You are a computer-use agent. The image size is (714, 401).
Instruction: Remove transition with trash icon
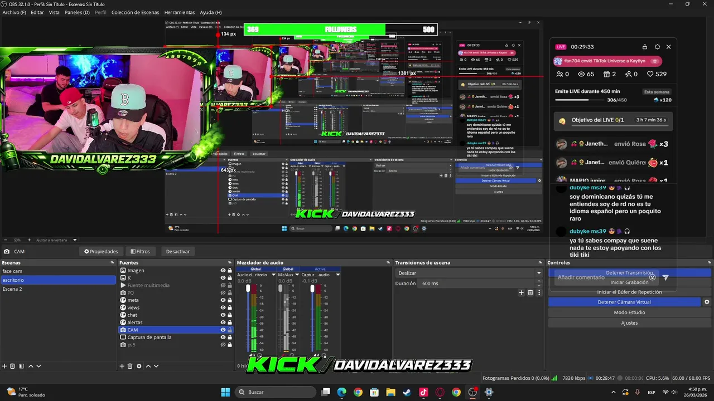point(530,292)
